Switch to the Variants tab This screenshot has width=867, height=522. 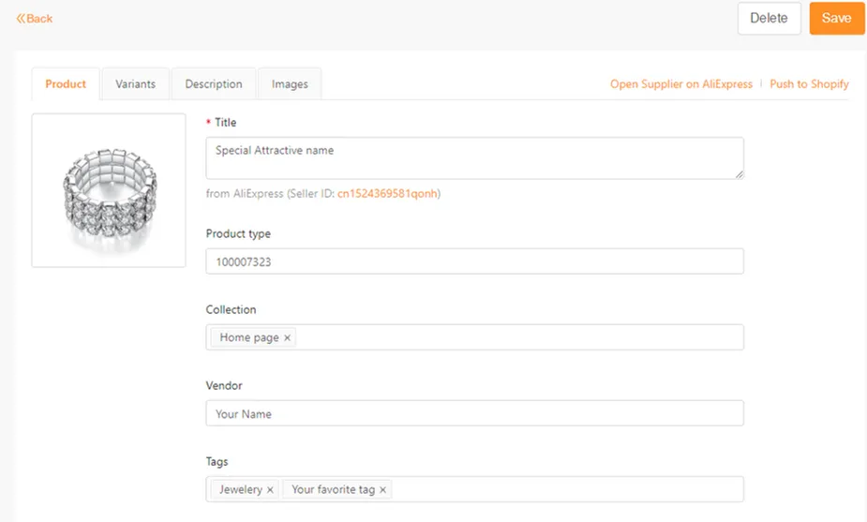(136, 84)
